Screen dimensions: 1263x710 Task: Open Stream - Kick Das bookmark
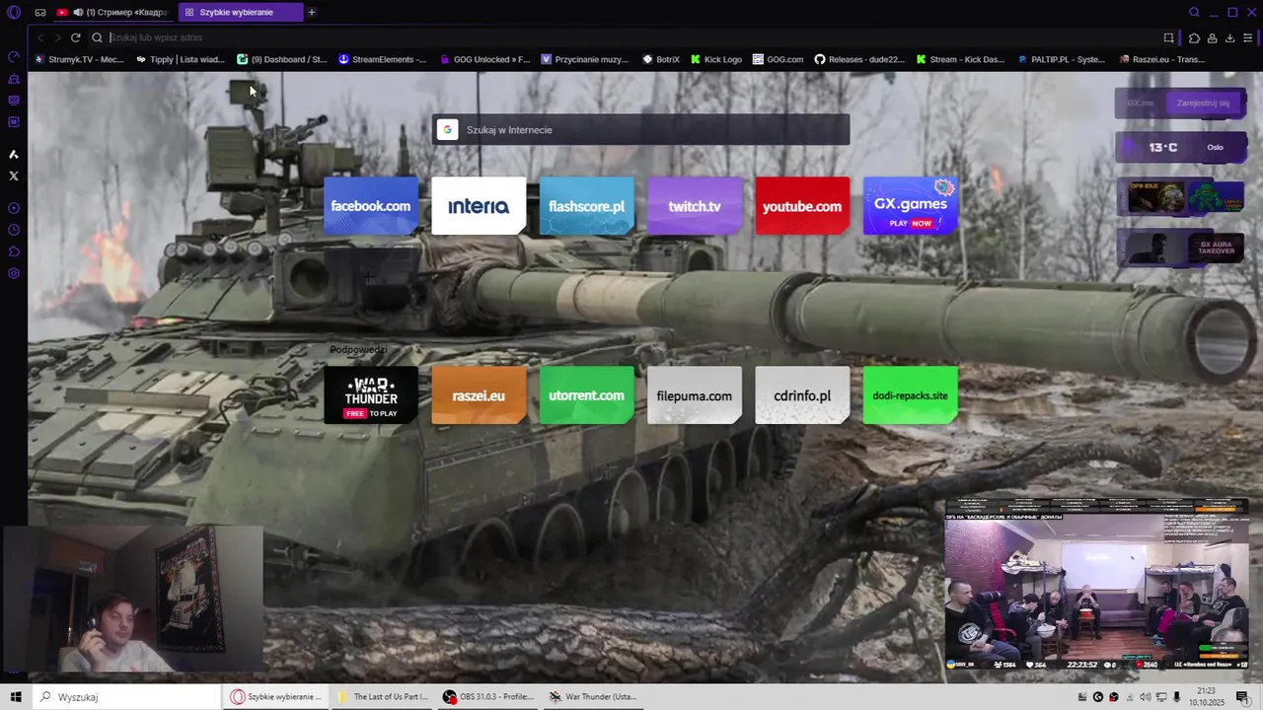[x=960, y=59]
